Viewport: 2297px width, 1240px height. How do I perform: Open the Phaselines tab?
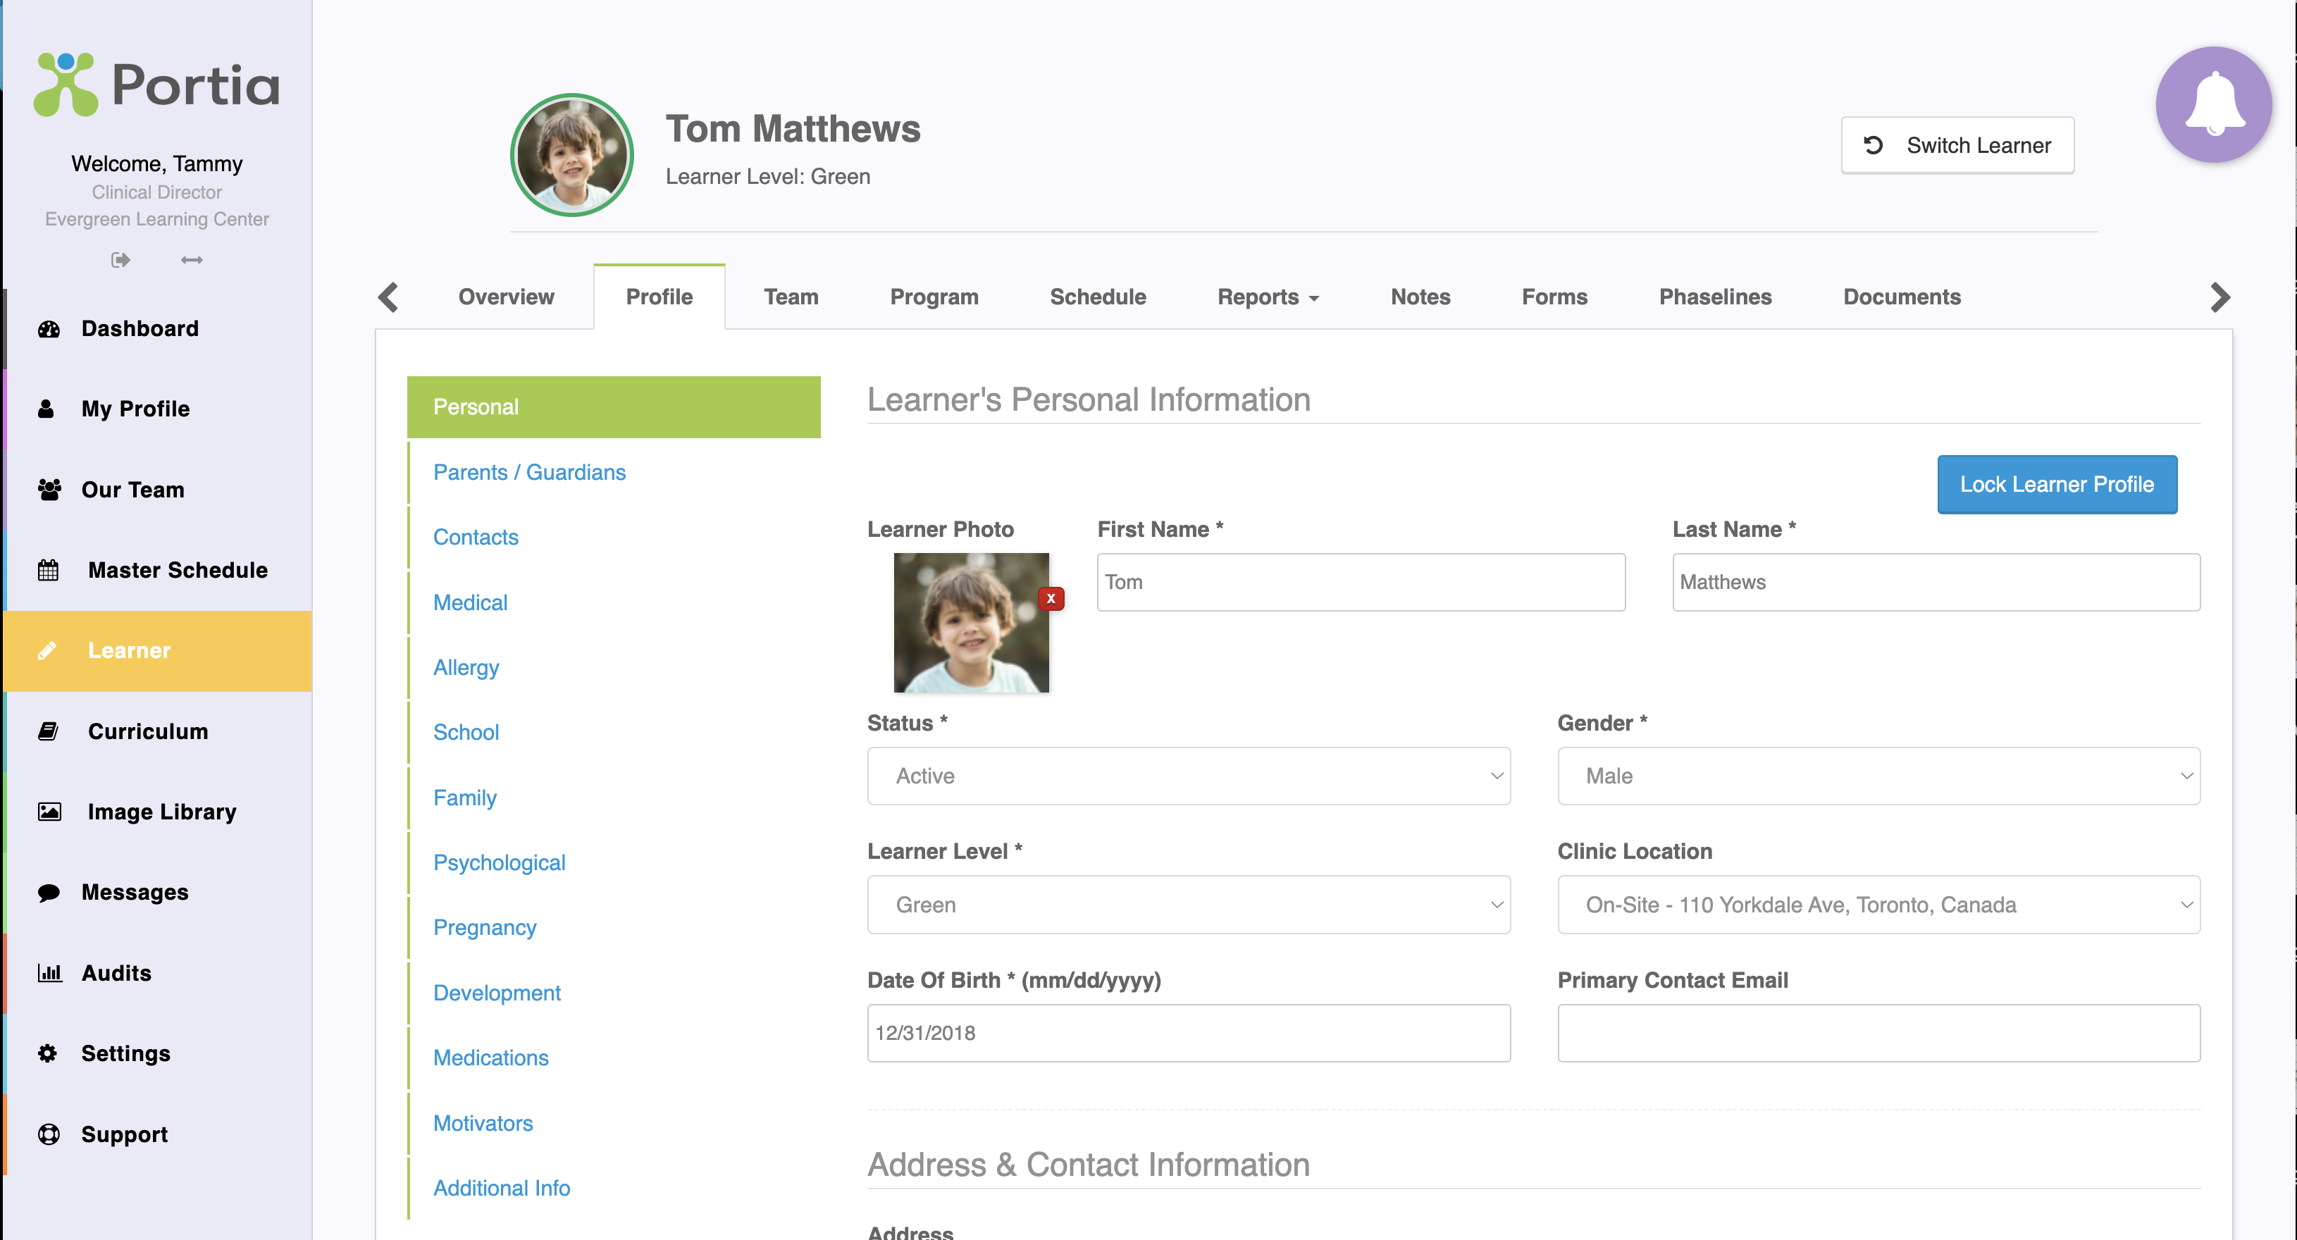click(1714, 297)
